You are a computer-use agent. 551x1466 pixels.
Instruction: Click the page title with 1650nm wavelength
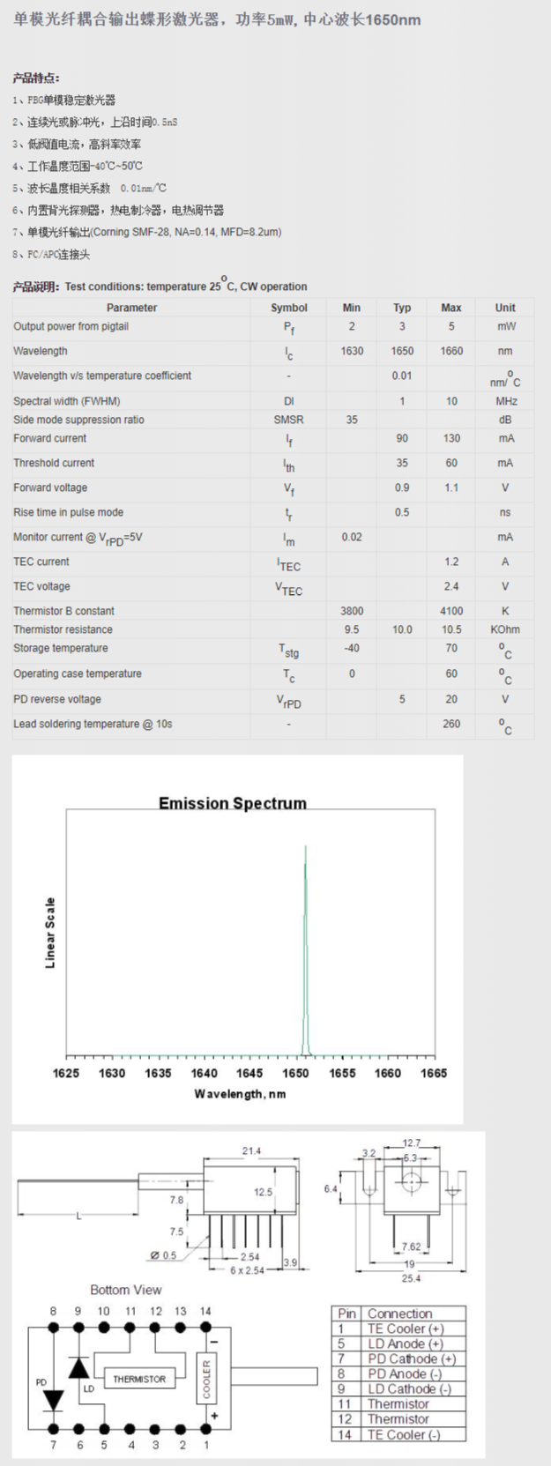point(217,19)
